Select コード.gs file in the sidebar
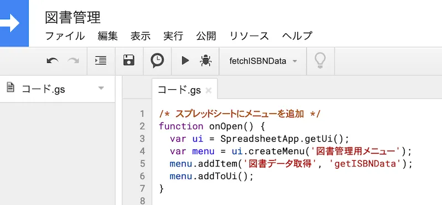Screen dimensions: 442x205 click(57, 89)
